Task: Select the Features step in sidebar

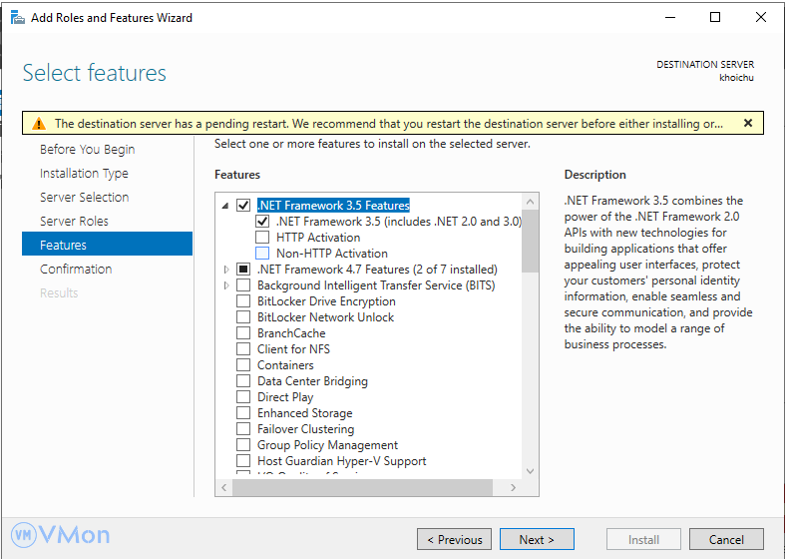Action: tap(107, 244)
